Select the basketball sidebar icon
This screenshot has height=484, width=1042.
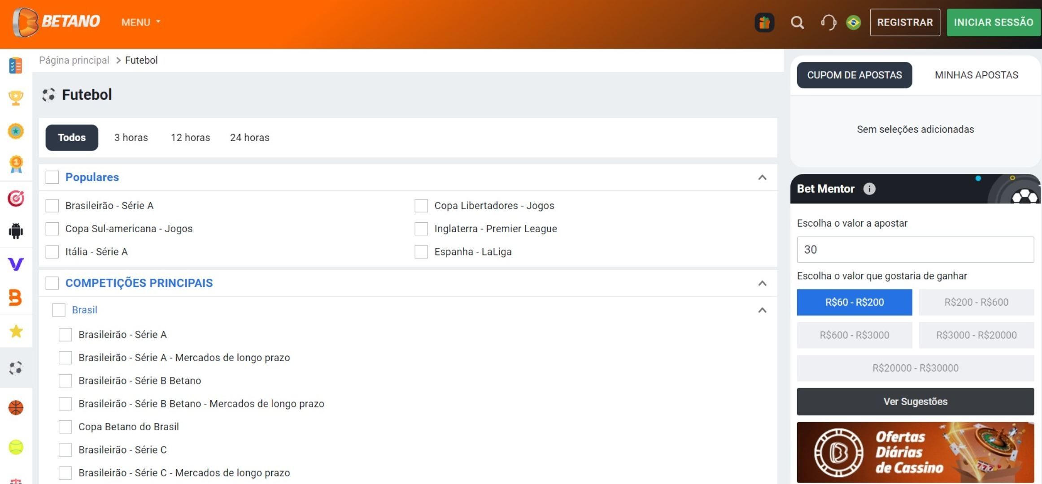point(16,407)
